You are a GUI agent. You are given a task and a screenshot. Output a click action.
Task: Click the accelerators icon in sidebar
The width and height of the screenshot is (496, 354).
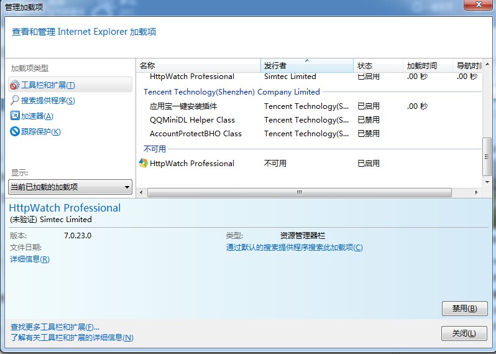[x=15, y=116]
